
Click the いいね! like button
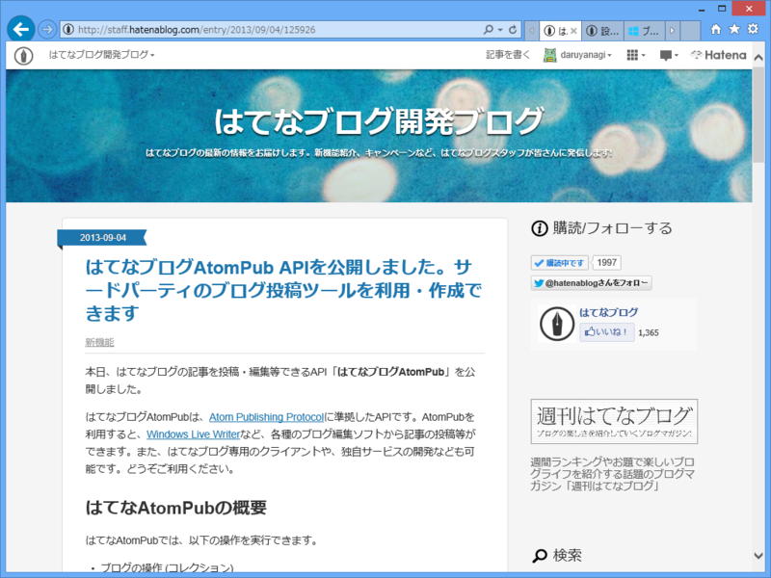(607, 332)
